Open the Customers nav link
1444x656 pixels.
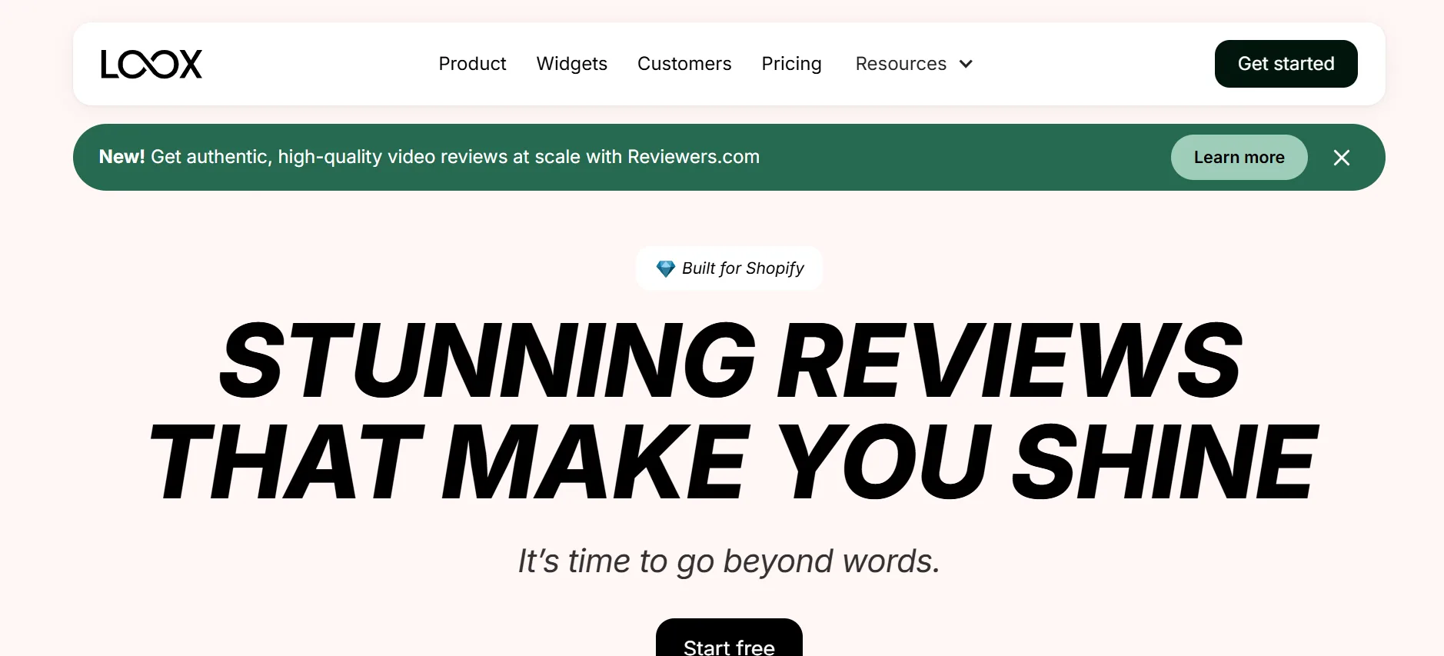pos(684,64)
